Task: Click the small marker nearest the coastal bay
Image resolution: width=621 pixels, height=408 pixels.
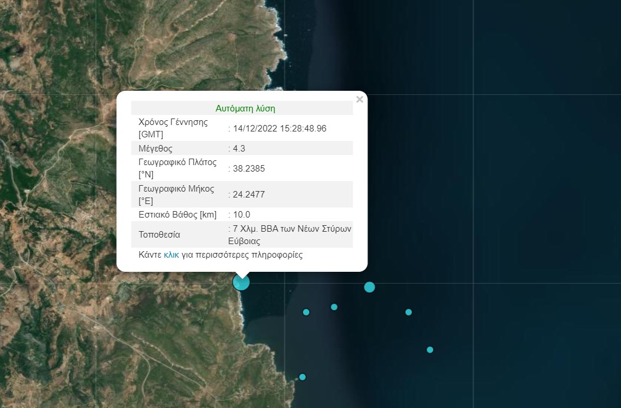Action: [x=306, y=312]
